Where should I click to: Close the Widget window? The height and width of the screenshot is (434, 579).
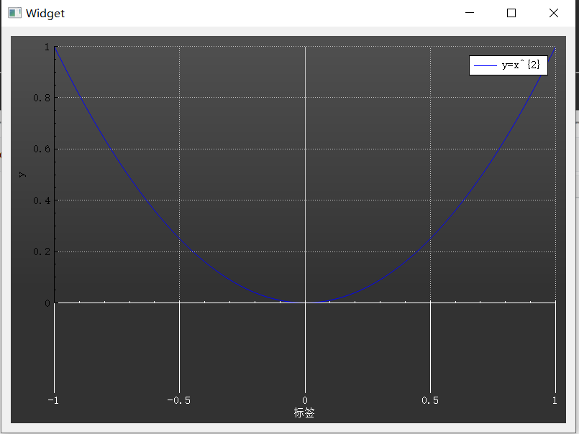[x=554, y=13]
